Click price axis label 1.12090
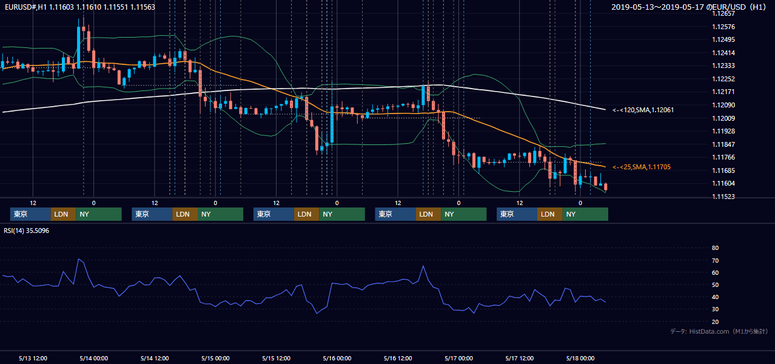This screenshot has width=775, height=364. (723, 105)
